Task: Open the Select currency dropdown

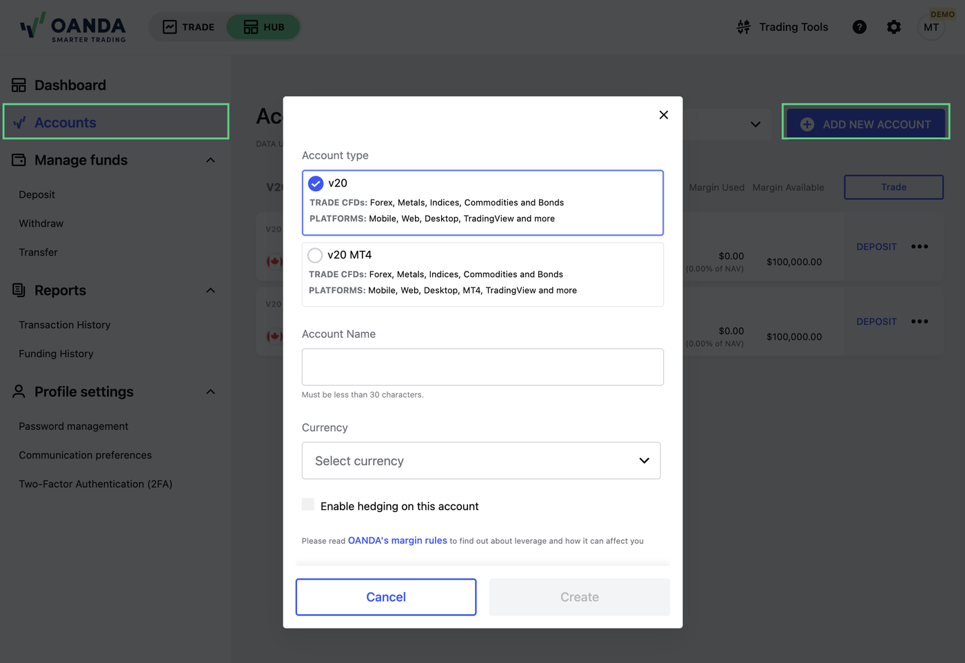Action: [x=481, y=460]
